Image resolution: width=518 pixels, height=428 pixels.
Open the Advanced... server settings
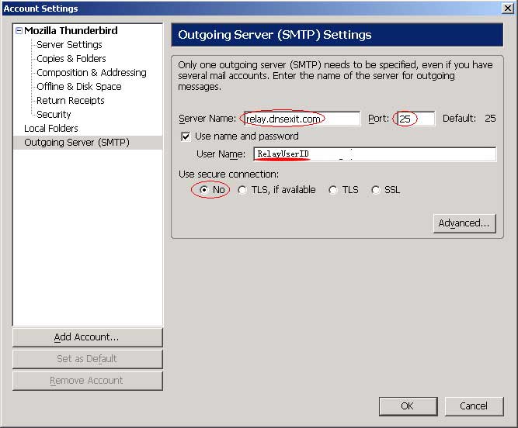coord(464,223)
